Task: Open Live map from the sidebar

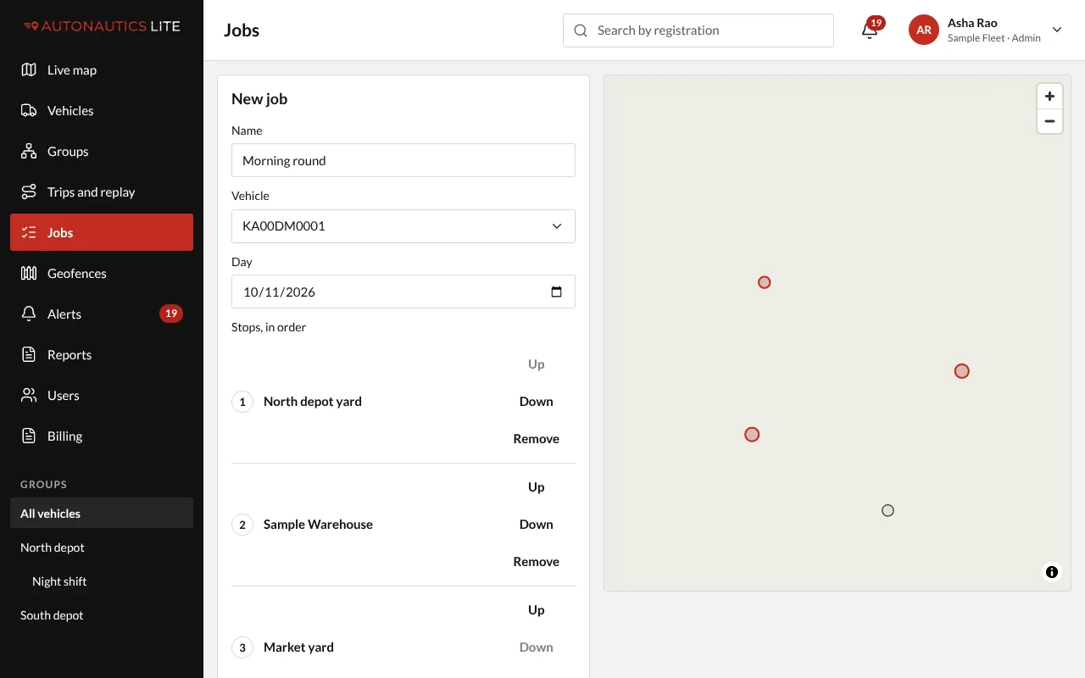Action: click(x=102, y=70)
